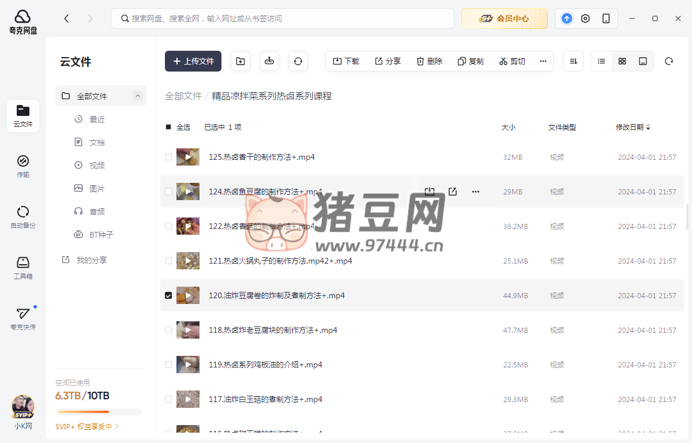
Task: Check the 125.热卤香干 file checkbox
Action: tap(168, 157)
